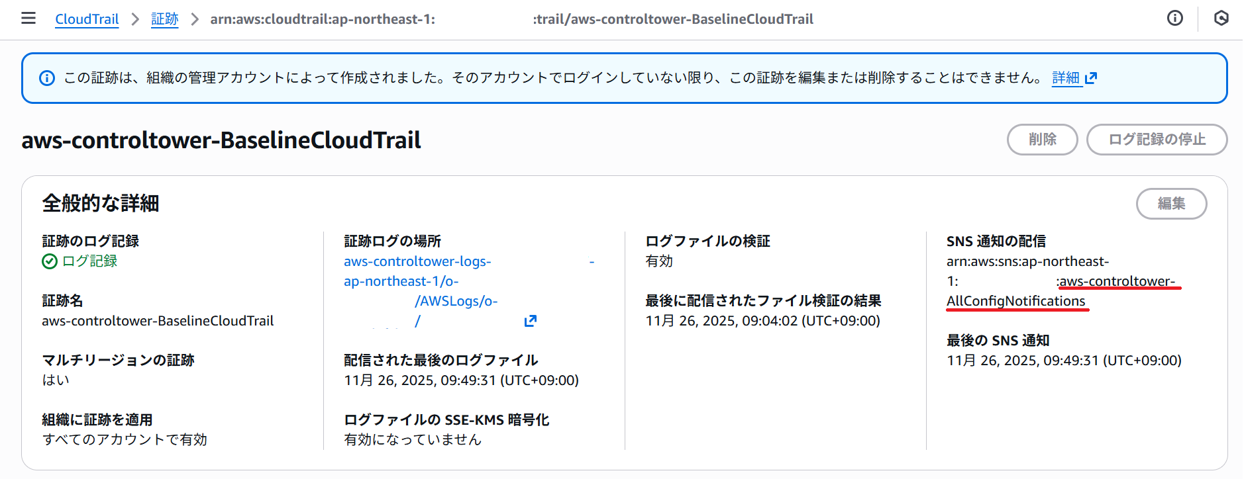Click the ログ記録の停止 button

point(1157,140)
